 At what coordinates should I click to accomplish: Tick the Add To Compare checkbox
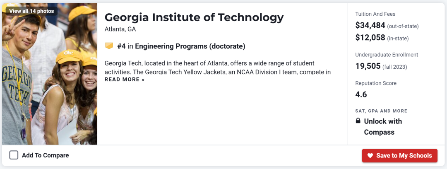tap(14, 155)
